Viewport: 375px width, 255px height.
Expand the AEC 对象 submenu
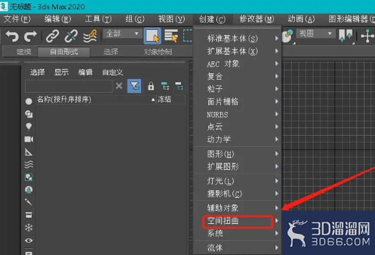coord(237,63)
